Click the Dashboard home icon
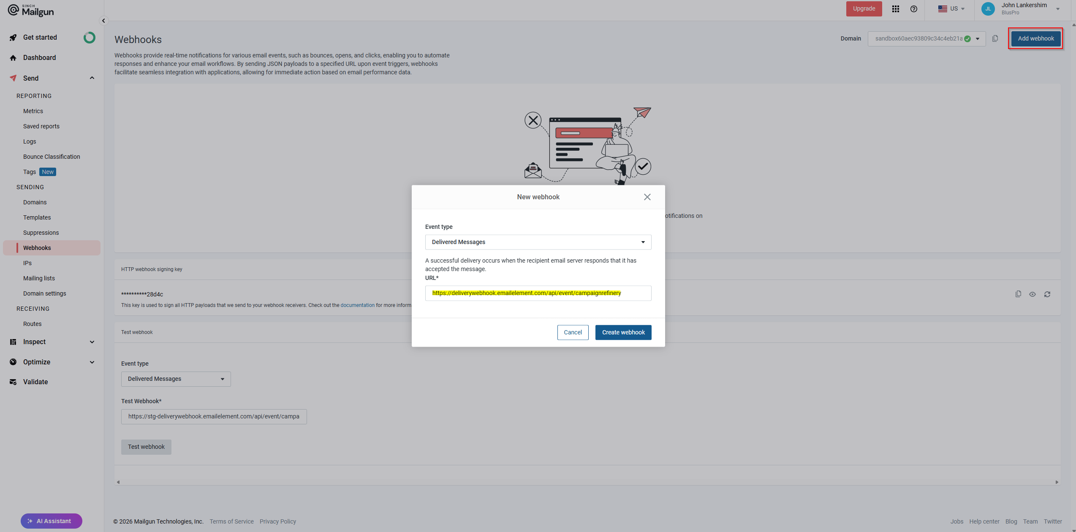The image size is (1076, 532). tap(13, 58)
